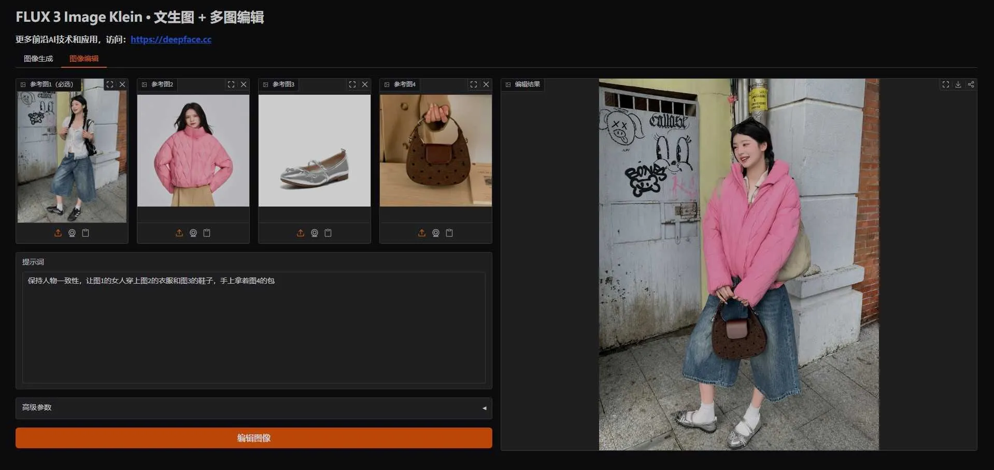Click the 编辑结果 output image

(x=739, y=265)
